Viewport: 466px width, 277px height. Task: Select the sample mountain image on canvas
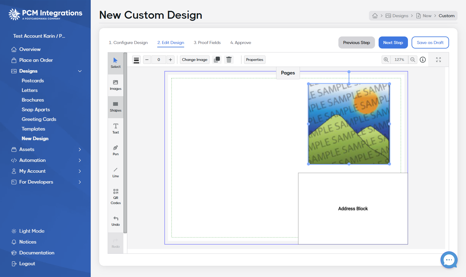349,124
